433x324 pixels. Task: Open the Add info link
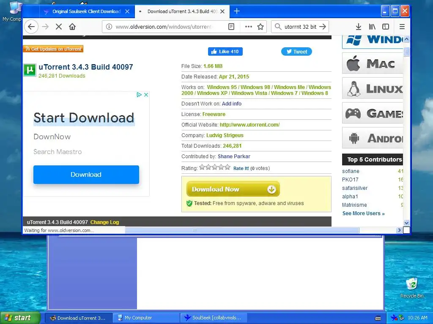[x=231, y=104]
